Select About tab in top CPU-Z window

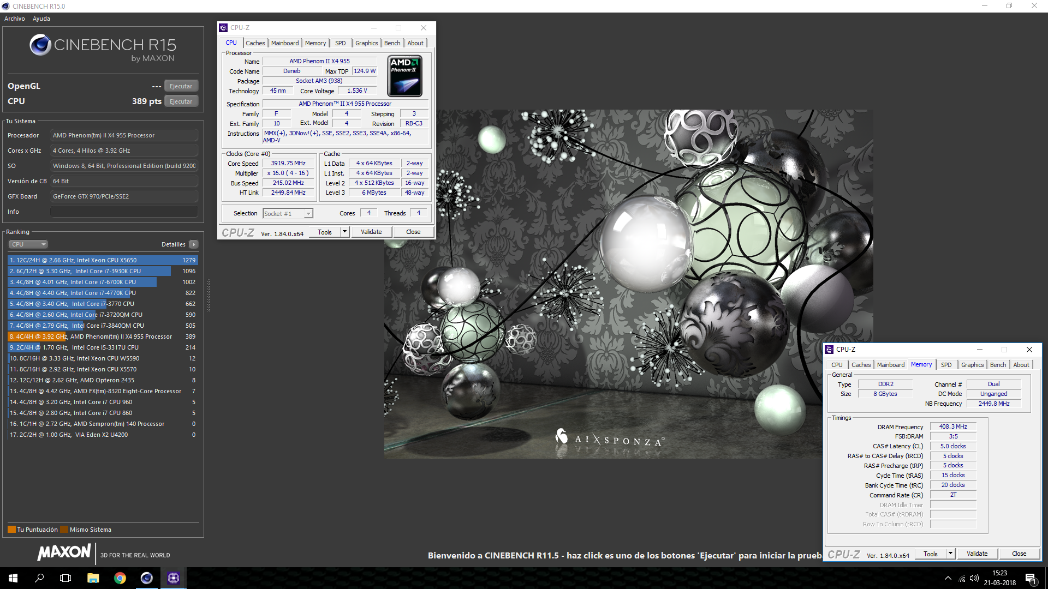[x=415, y=43]
